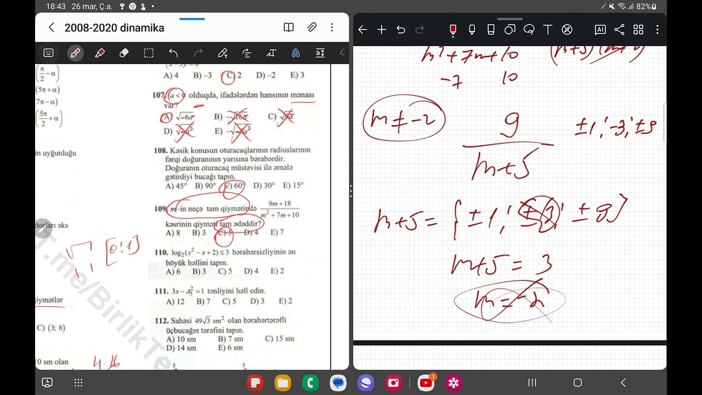Click answer 'A) 12' under question 111
The image size is (702, 395).
[175, 301]
